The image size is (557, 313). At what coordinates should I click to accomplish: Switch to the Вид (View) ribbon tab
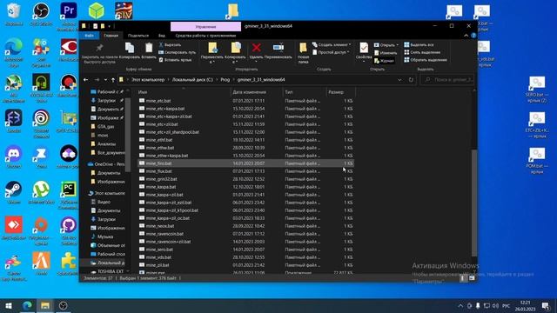coord(162,36)
